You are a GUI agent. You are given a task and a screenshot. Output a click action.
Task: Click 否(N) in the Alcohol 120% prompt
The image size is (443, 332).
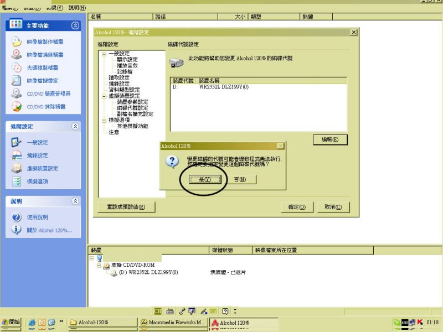click(240, 179)
